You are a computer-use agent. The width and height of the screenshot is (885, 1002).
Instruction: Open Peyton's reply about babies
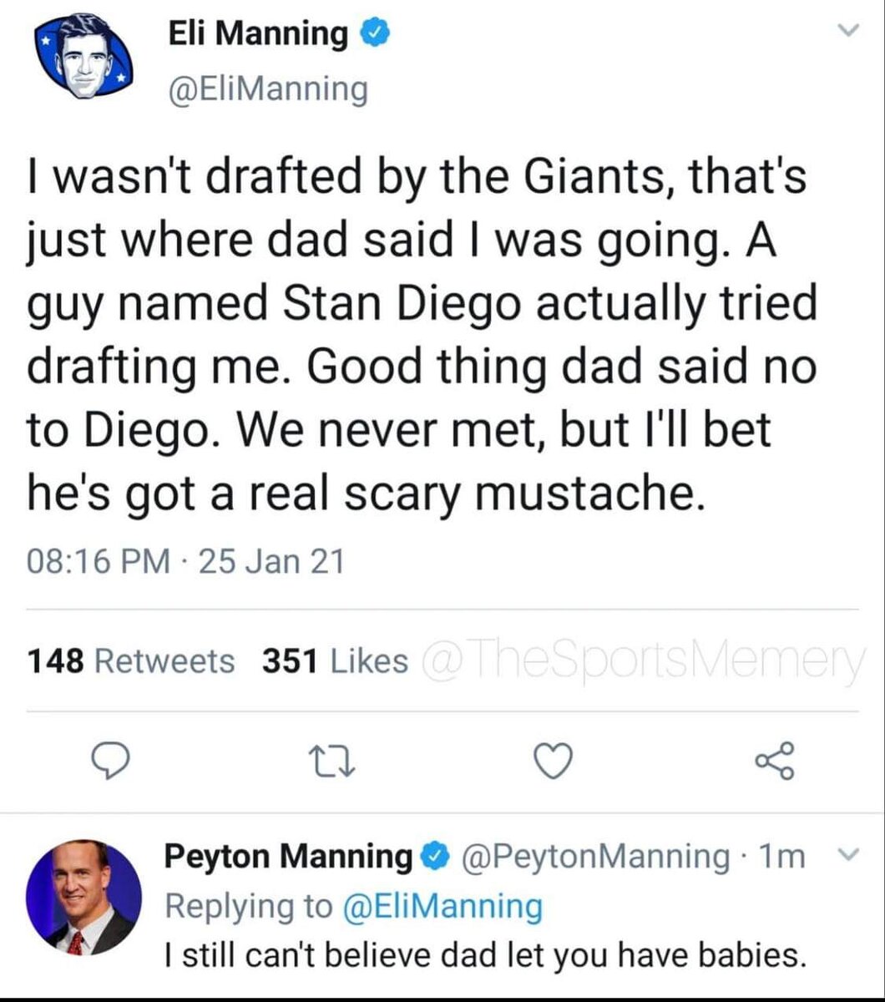pos(484,954)
